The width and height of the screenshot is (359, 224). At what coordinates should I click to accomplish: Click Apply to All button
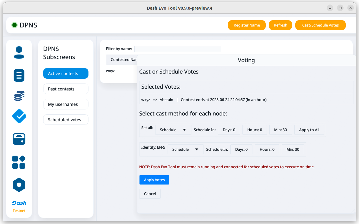point(309,130)
